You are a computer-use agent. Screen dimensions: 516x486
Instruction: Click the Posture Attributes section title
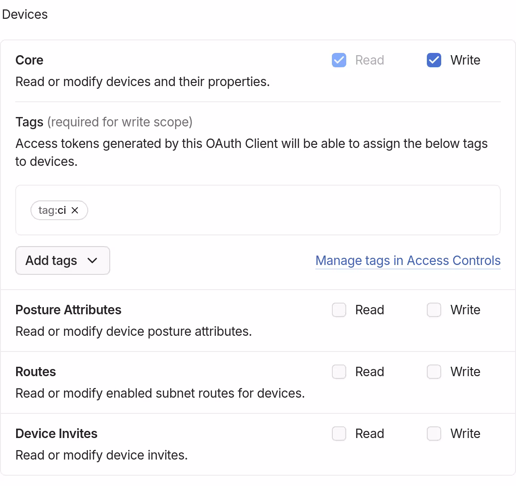point(69,310)
